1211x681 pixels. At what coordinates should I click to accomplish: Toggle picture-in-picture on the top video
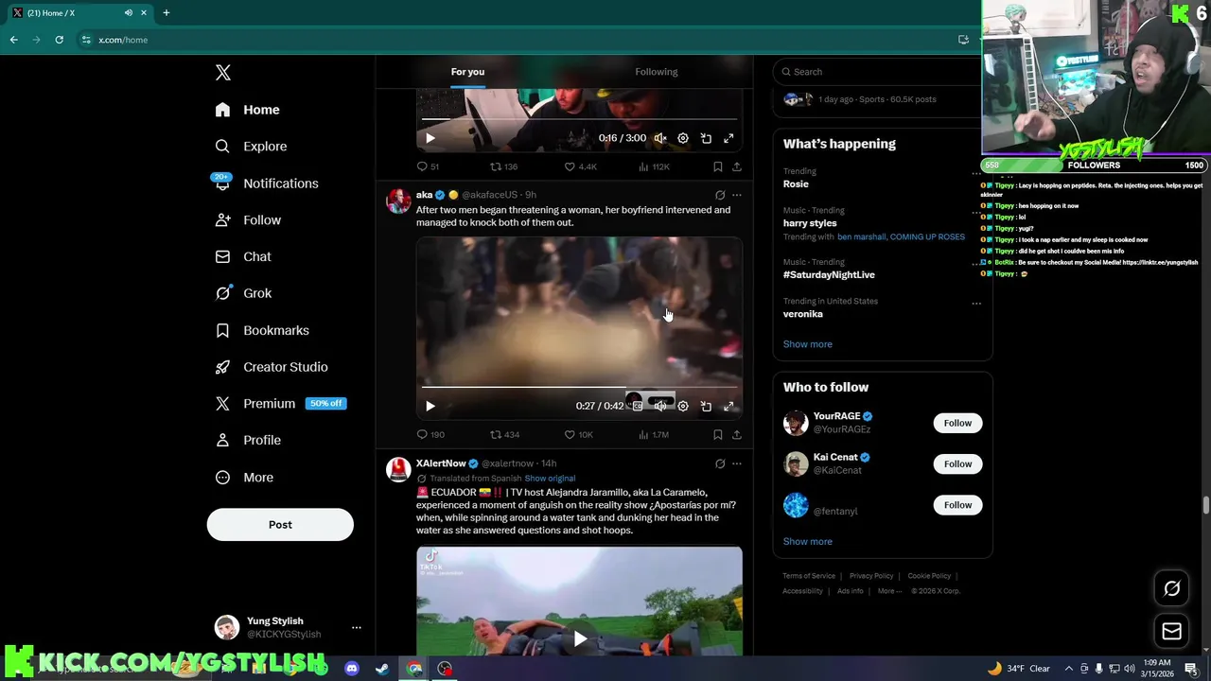(706, 138)
